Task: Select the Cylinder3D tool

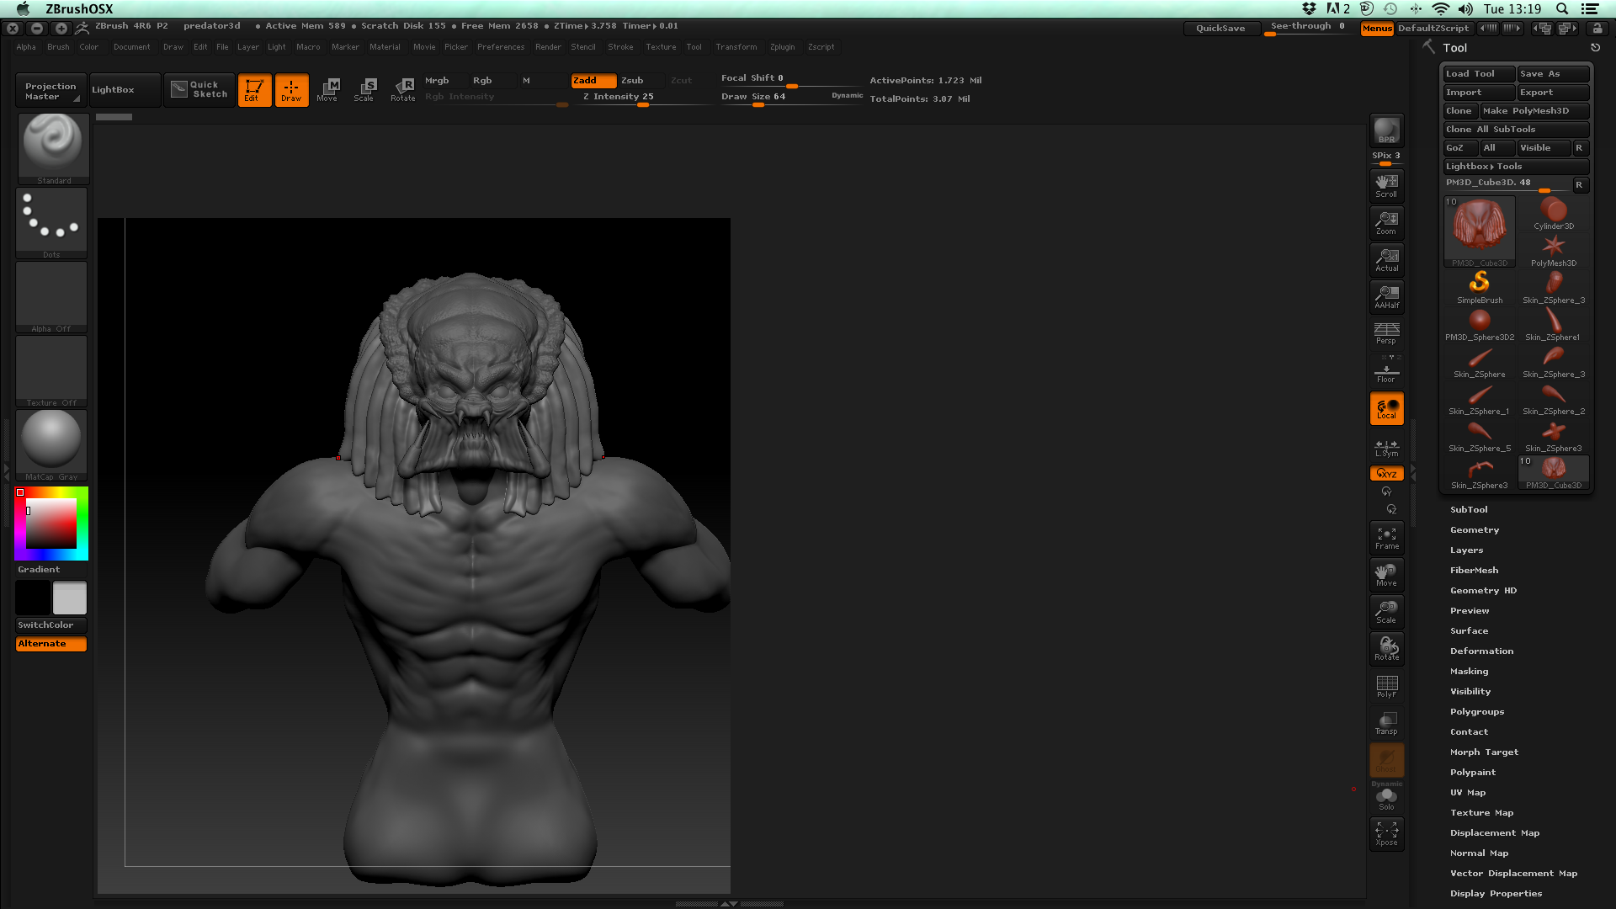Action: point(1554,213)
